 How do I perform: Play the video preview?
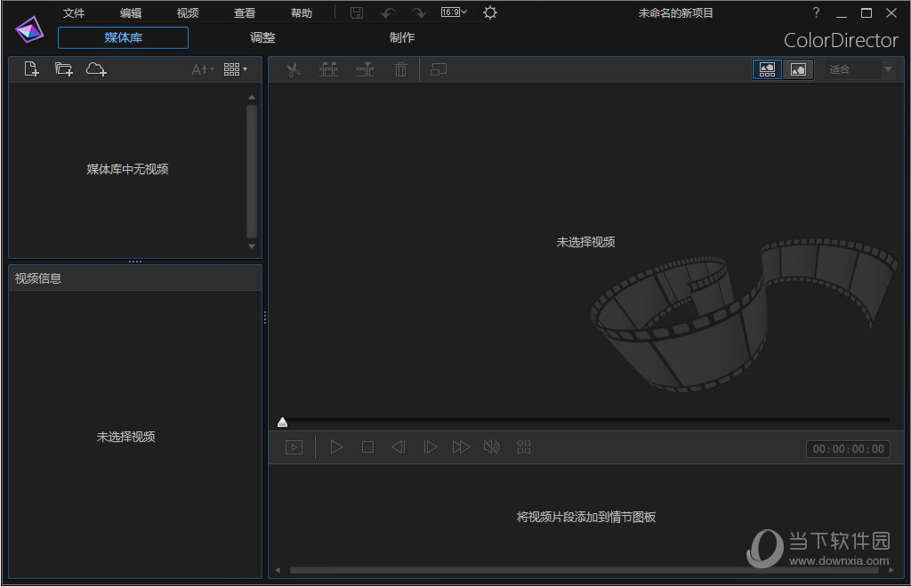[336, 447]
